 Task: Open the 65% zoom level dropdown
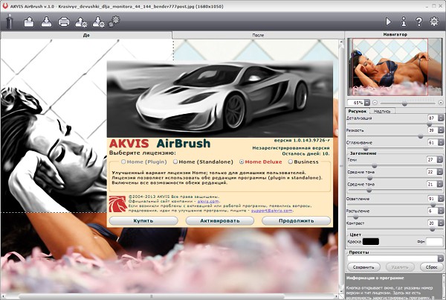367,103
